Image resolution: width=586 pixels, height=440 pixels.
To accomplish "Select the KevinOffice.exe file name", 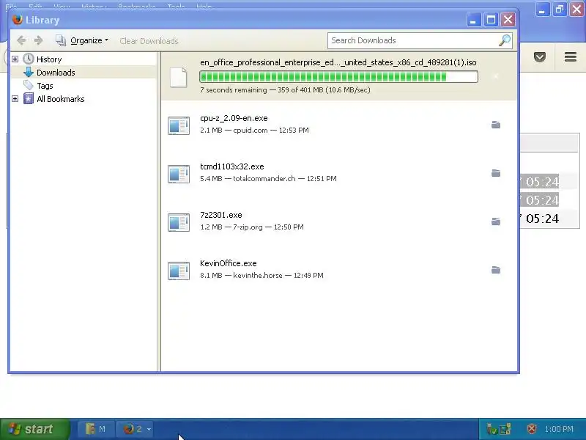I will 229,263.
